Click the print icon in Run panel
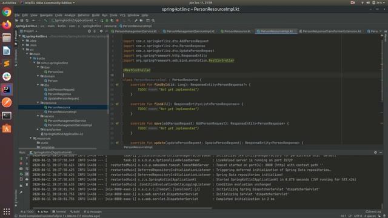 point(27,179)
